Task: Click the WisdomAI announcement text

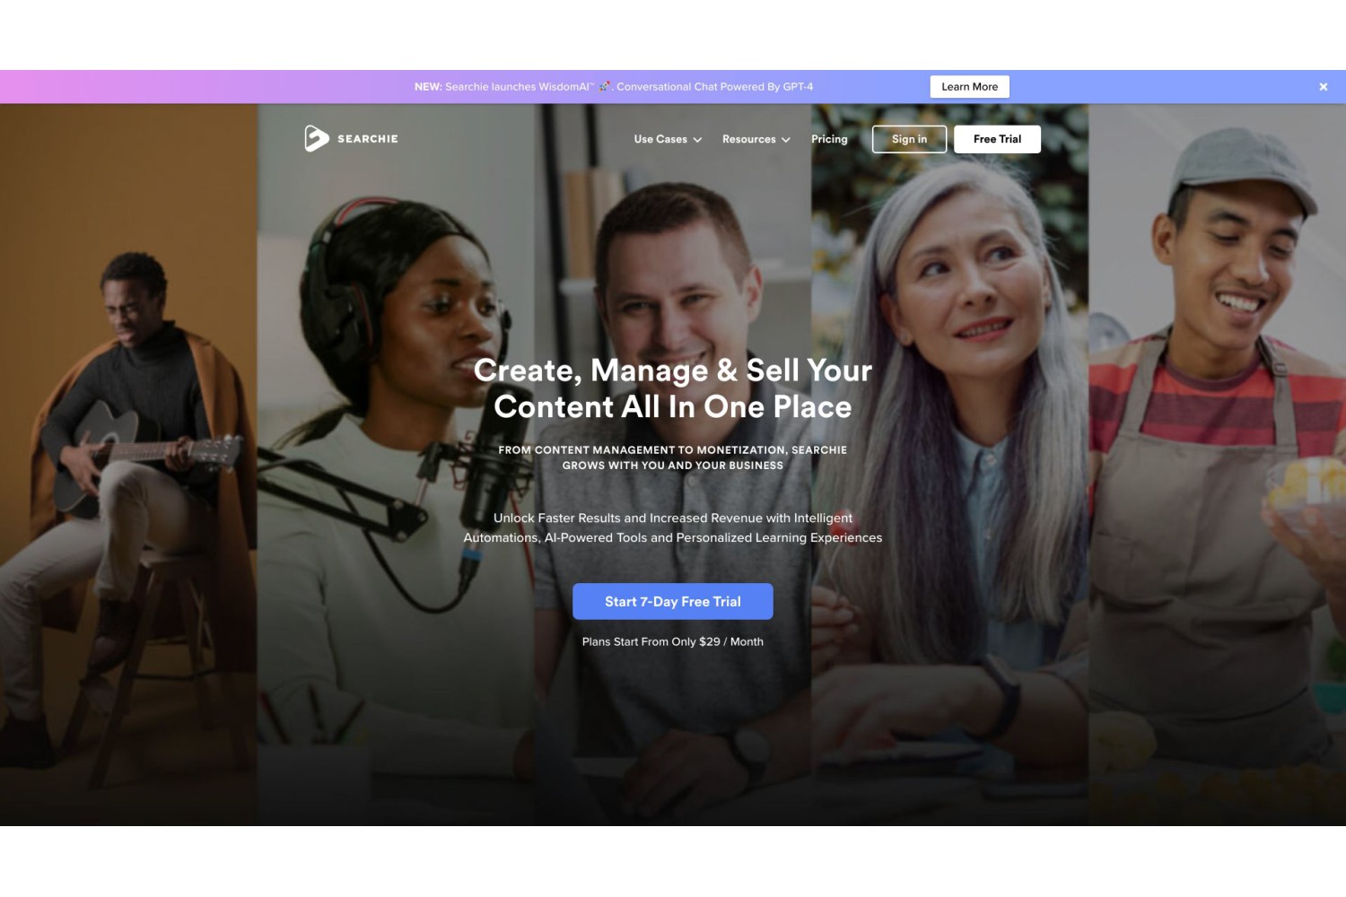Action: coord(614,87)
